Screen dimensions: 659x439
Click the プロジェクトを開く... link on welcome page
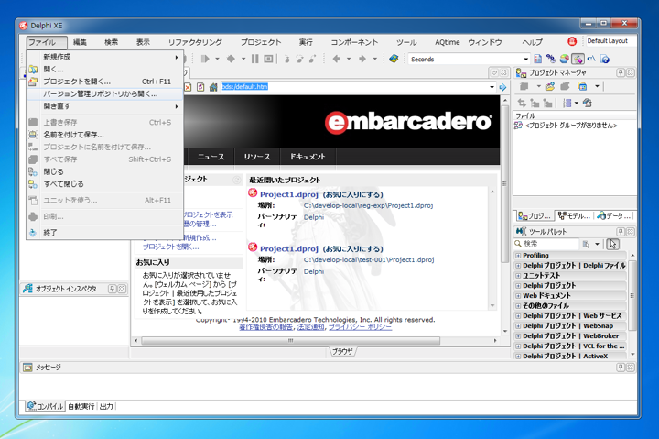170,247
